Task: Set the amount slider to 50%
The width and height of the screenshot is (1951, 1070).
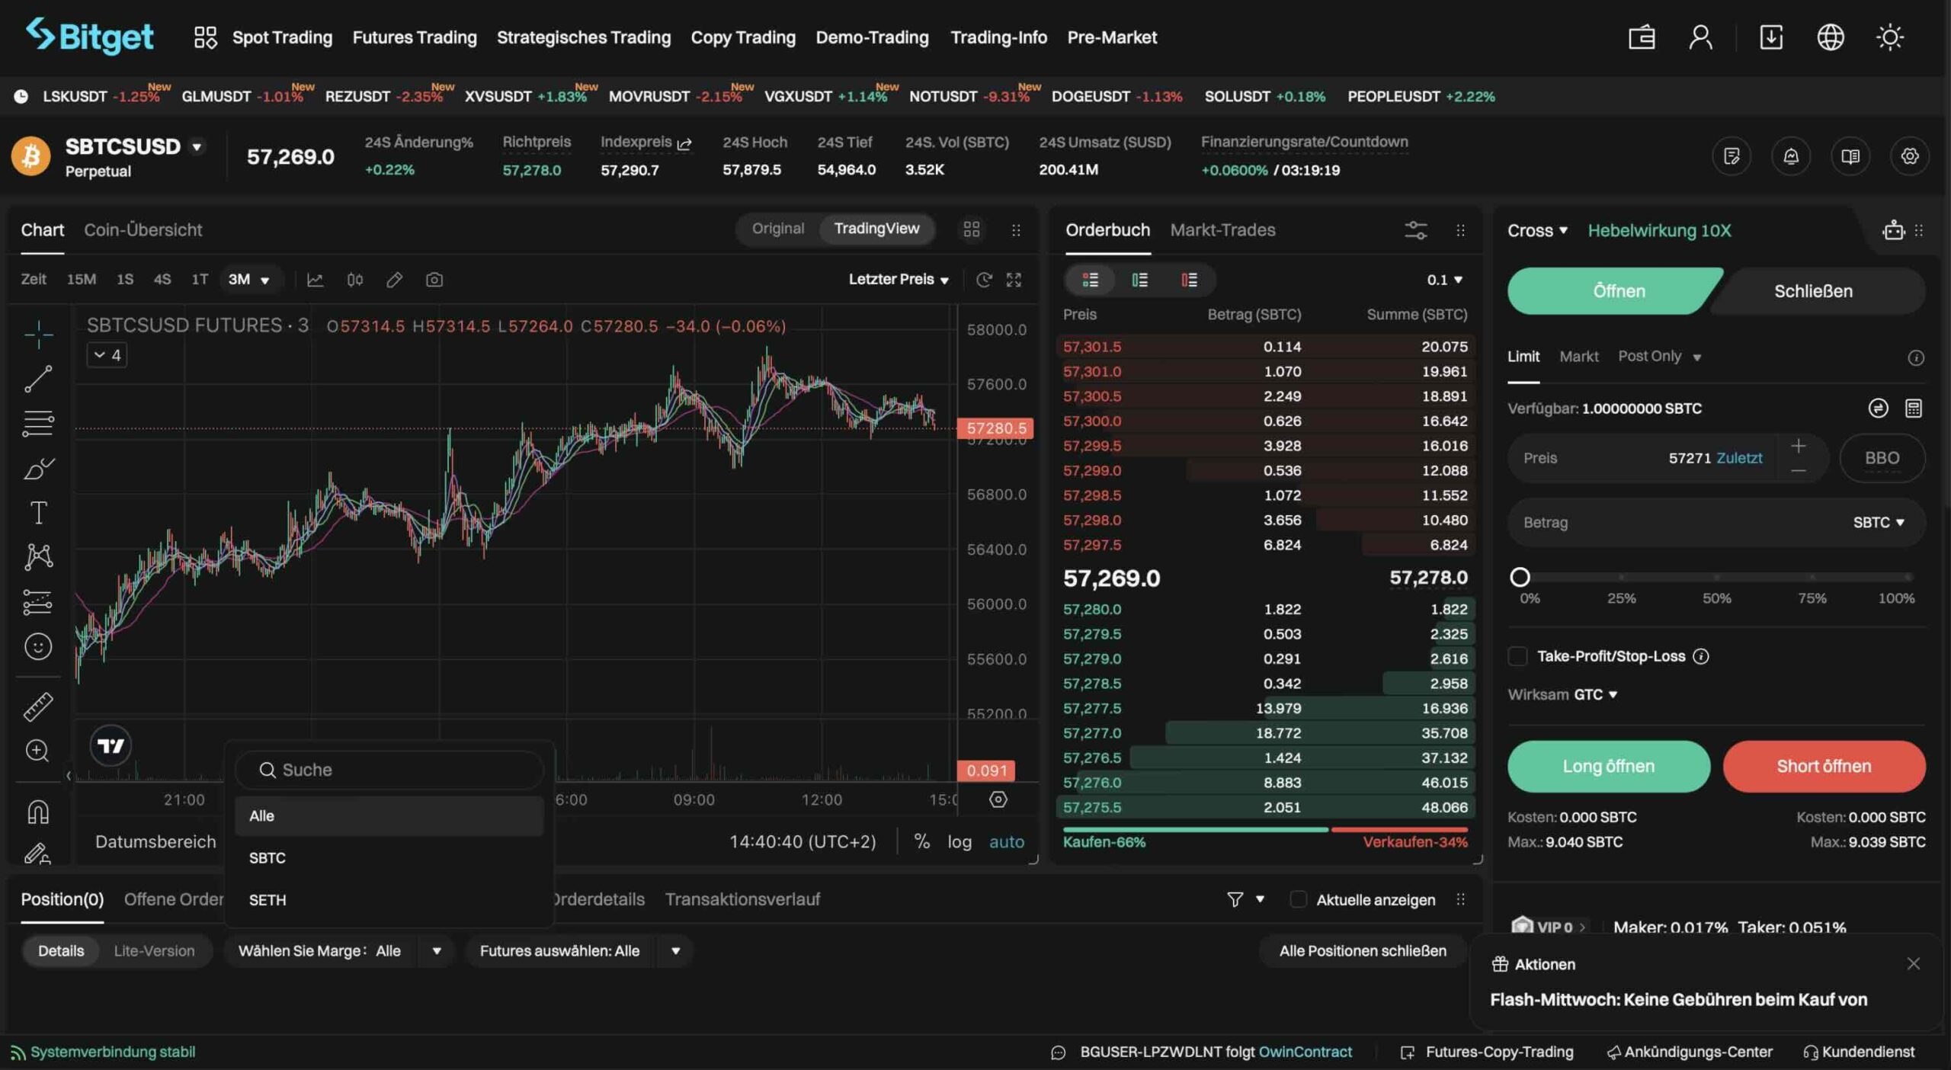Action: (1716, 577)
